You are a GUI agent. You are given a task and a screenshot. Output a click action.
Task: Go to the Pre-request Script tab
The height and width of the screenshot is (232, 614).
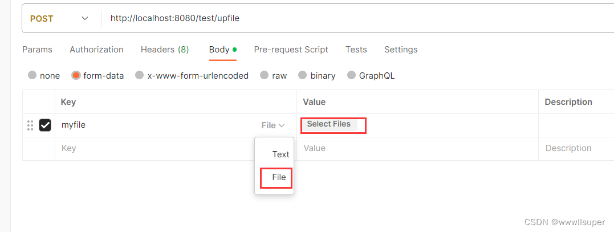(291, 50)
